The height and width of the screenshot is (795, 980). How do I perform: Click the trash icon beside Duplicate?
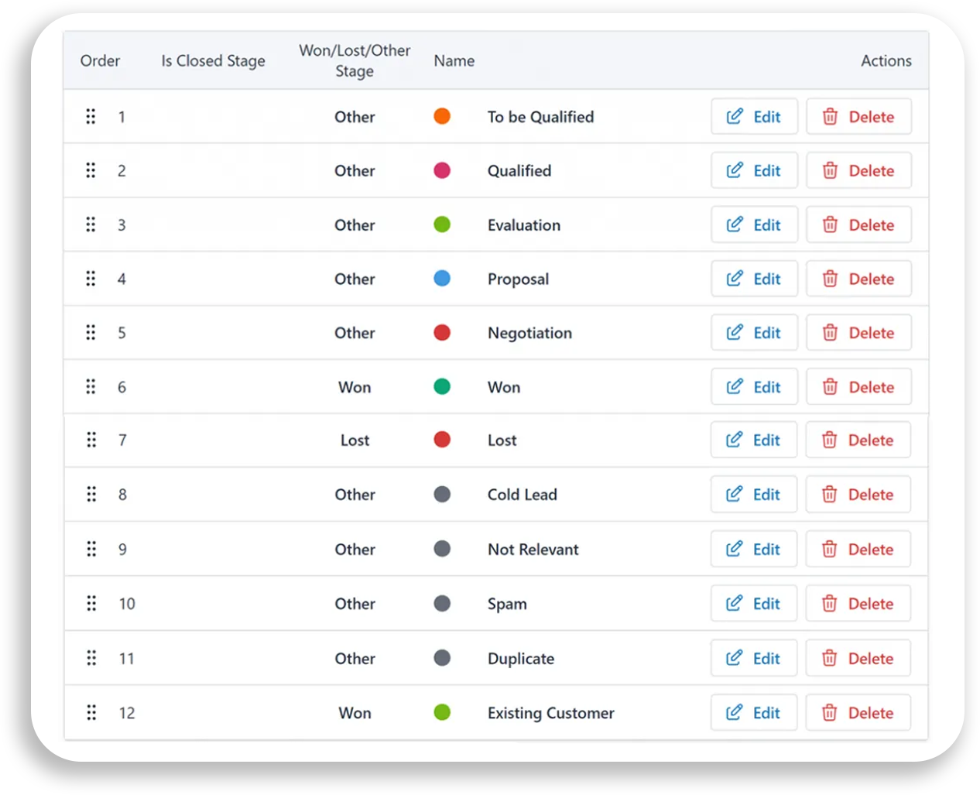[x=830, y=658]
